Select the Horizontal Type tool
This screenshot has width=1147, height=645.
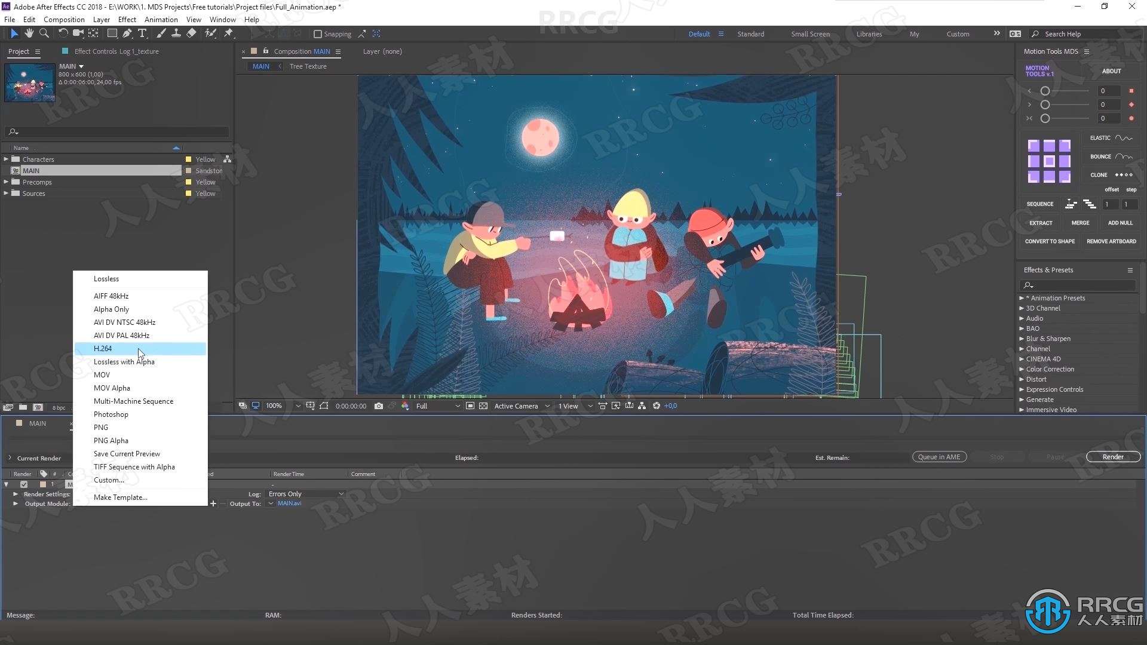click(142, 33)
